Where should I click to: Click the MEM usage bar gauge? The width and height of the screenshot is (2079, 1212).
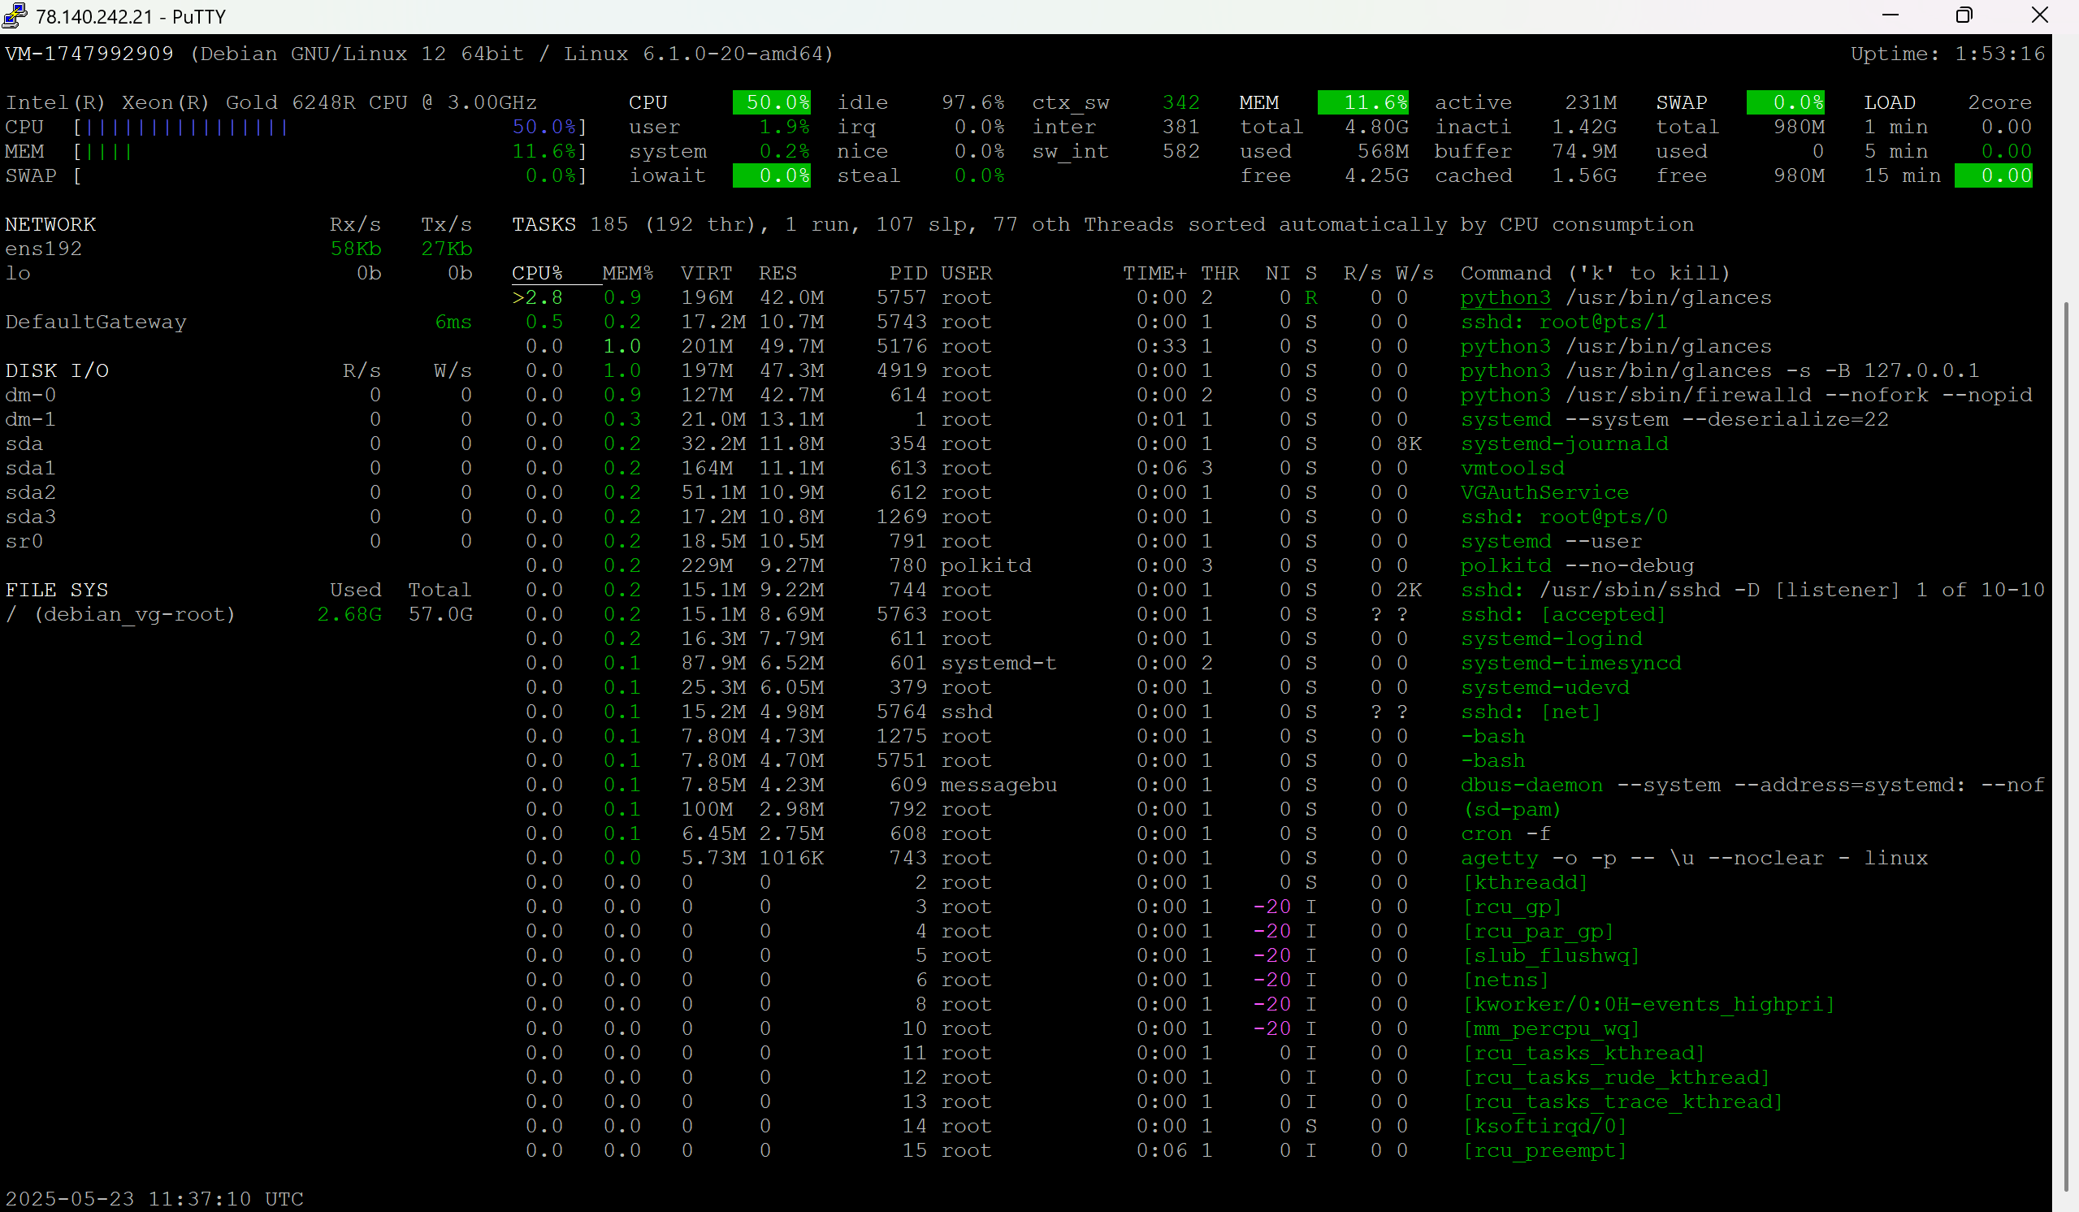[x=296, y=151]
